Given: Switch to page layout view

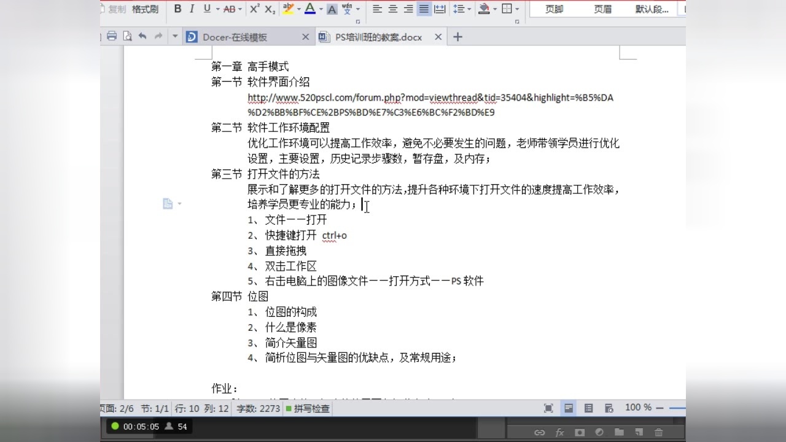Looking at the screenshot, I should [569, 408].
